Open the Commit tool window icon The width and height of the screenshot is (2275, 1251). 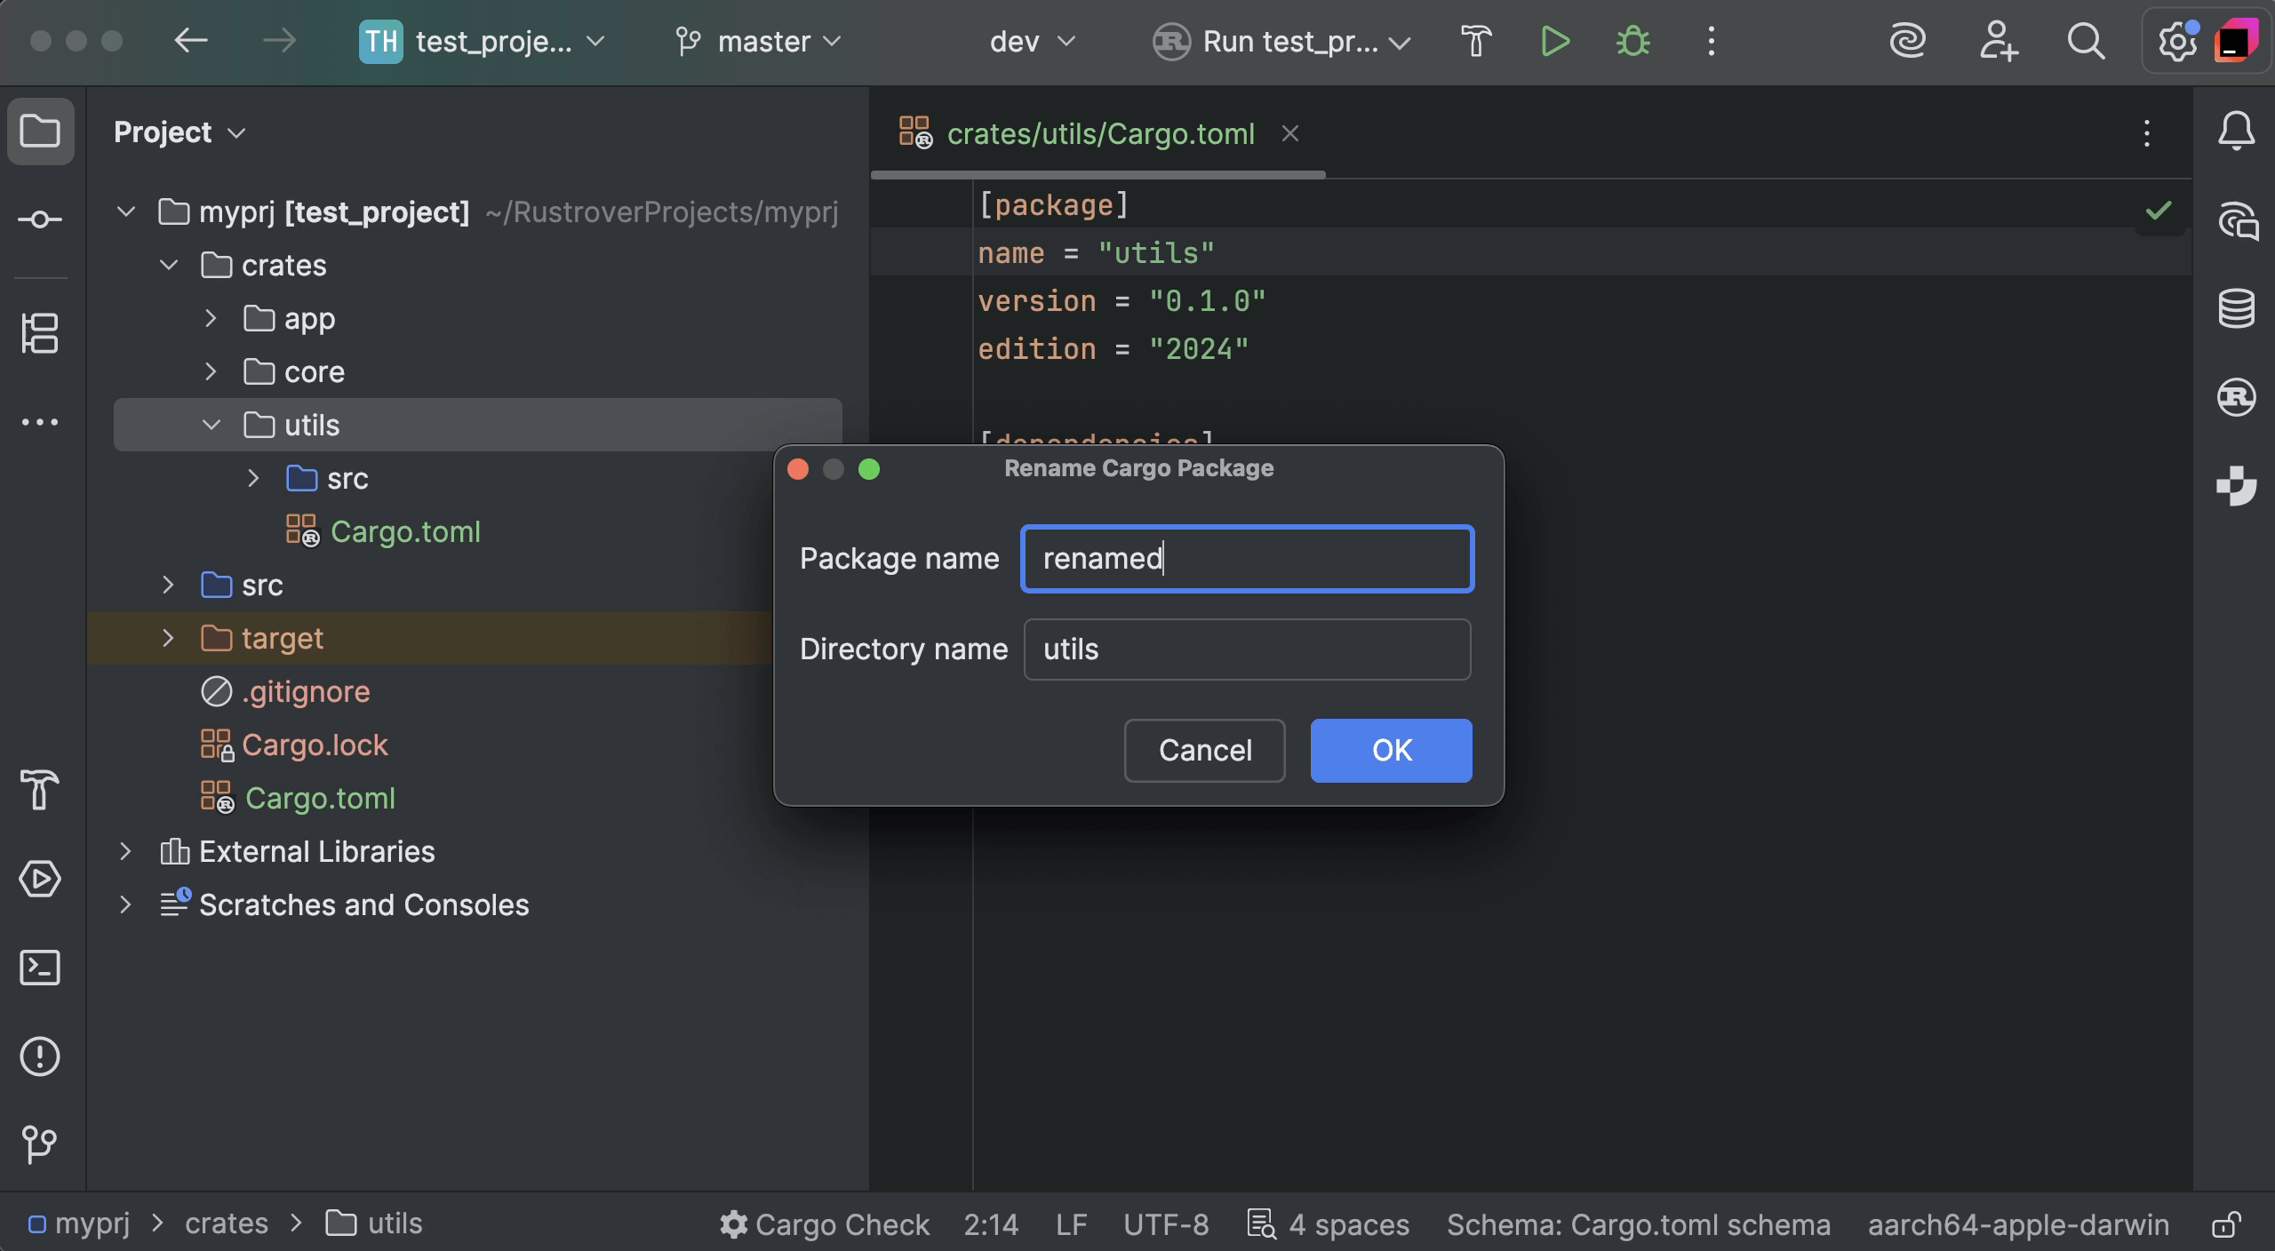(x=40, y=219)
